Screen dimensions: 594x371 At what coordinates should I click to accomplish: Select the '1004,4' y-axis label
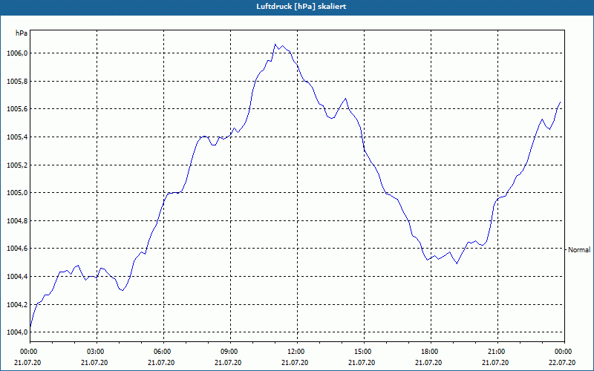pos(17,277)
